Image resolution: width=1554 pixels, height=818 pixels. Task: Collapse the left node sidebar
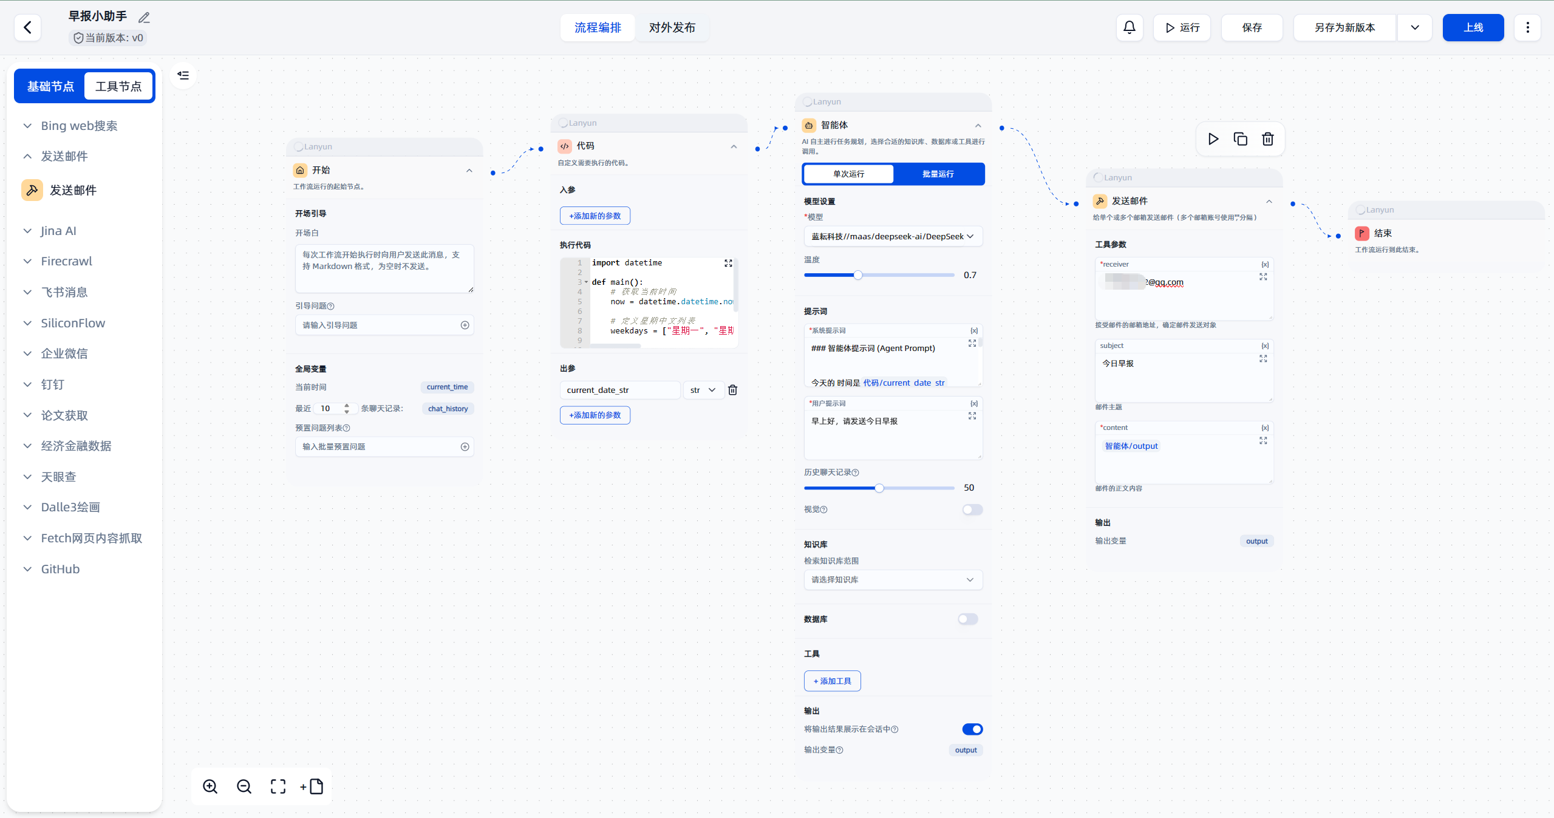click(183, 75)
